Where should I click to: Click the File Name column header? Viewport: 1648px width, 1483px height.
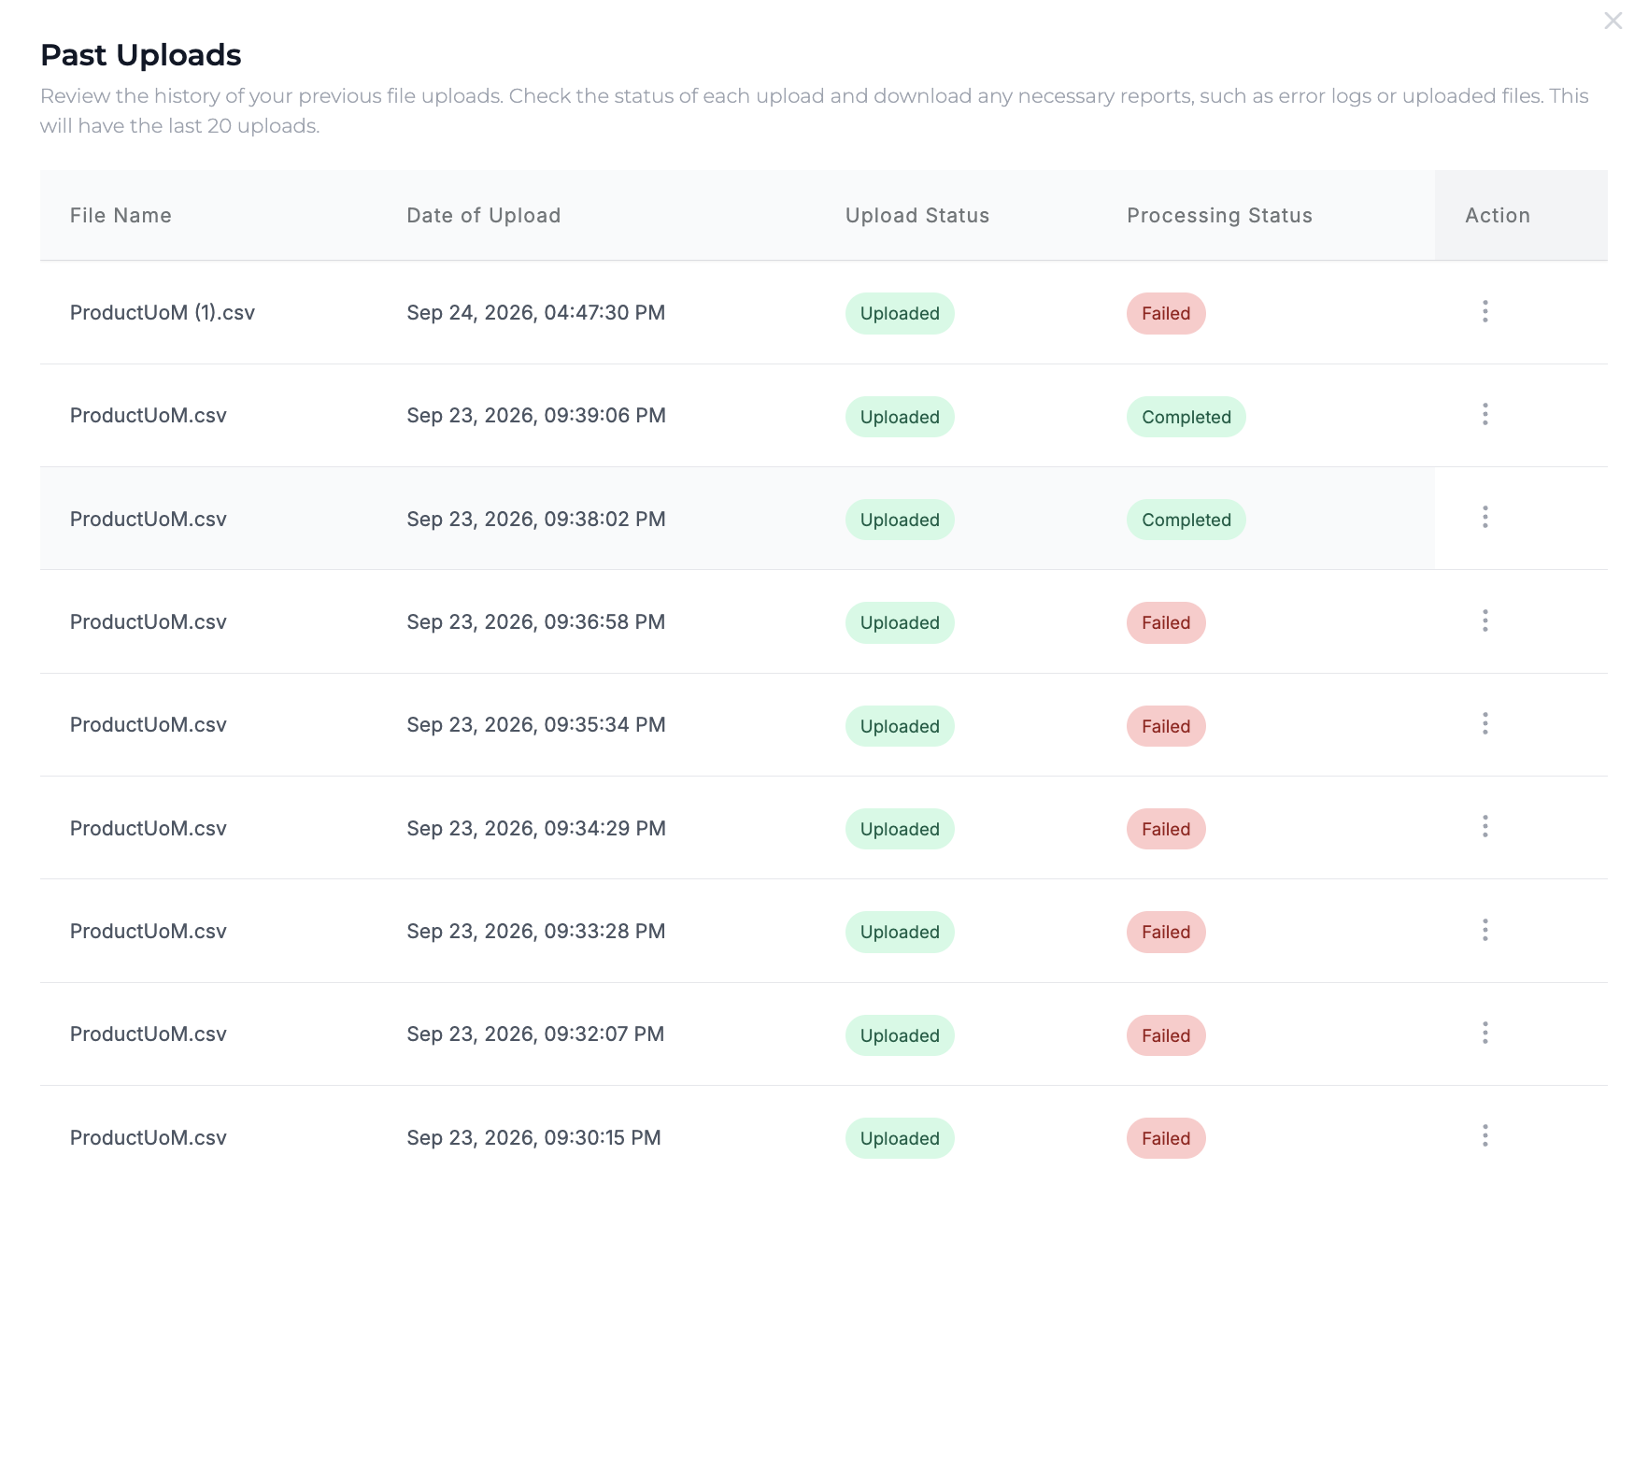tap(121, 216)
